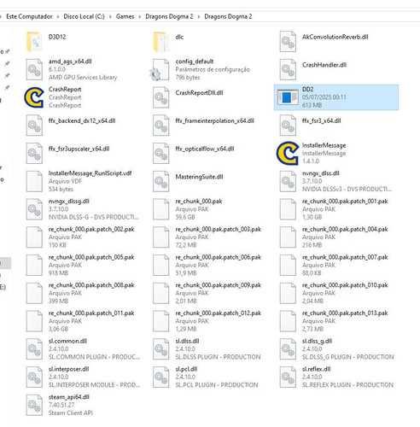Select the nvngx_dlssg.dll file icon
The width and height of the screenshot is (420, 427).
34,209
